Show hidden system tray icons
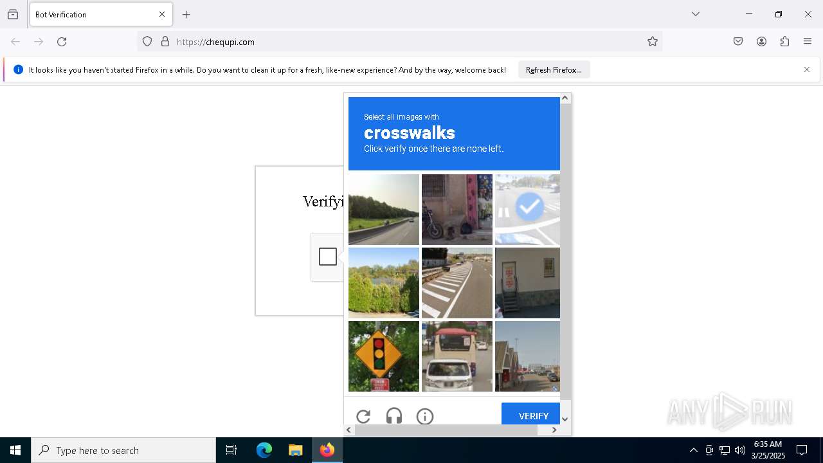Viewport: 823px width, 463px height. [693, 450]
